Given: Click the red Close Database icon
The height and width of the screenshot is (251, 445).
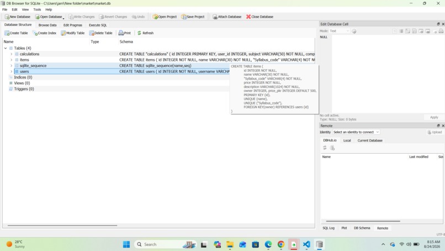Looking at the screenshot, I should (x=248, y=17).
